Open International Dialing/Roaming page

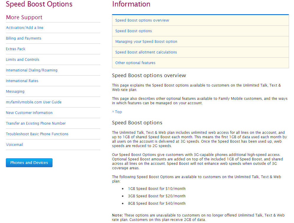click(x=32, y=70)
